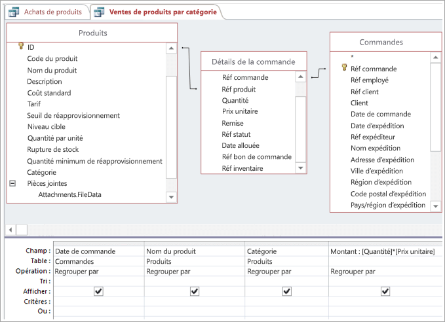Click the down arrow of Produits scrollbar
Screen dimensions: 445x322
pyautogui.click(x=171, y=197)
